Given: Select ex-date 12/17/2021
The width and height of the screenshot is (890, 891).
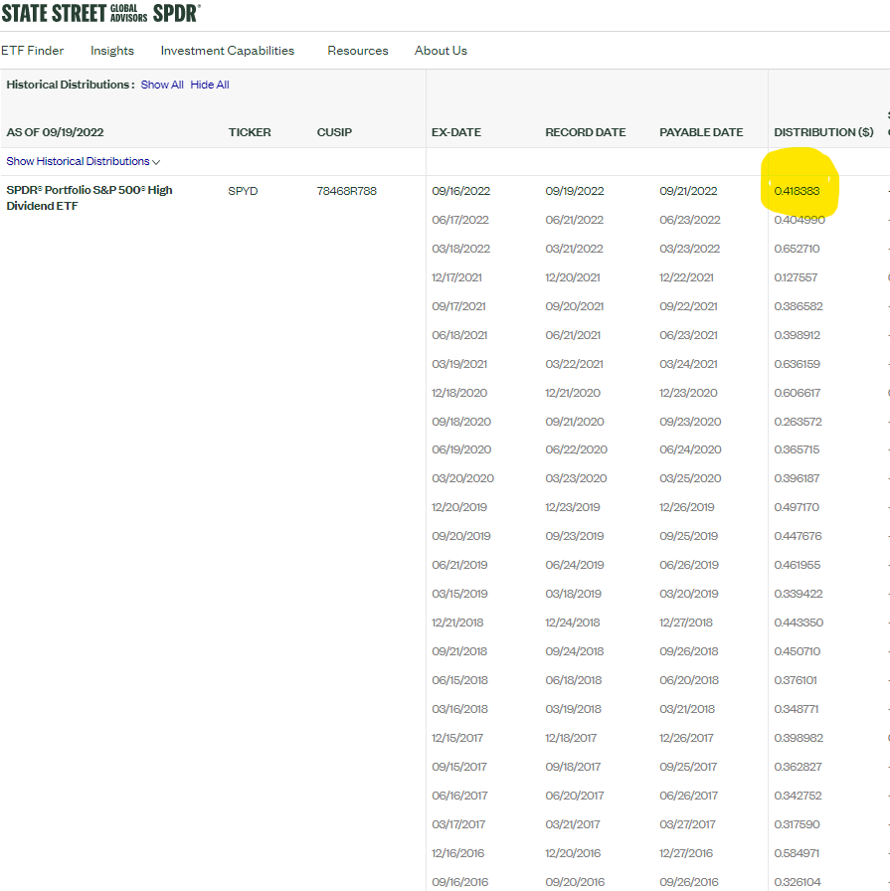Looking at the screenshot, I should click(456, 277).
